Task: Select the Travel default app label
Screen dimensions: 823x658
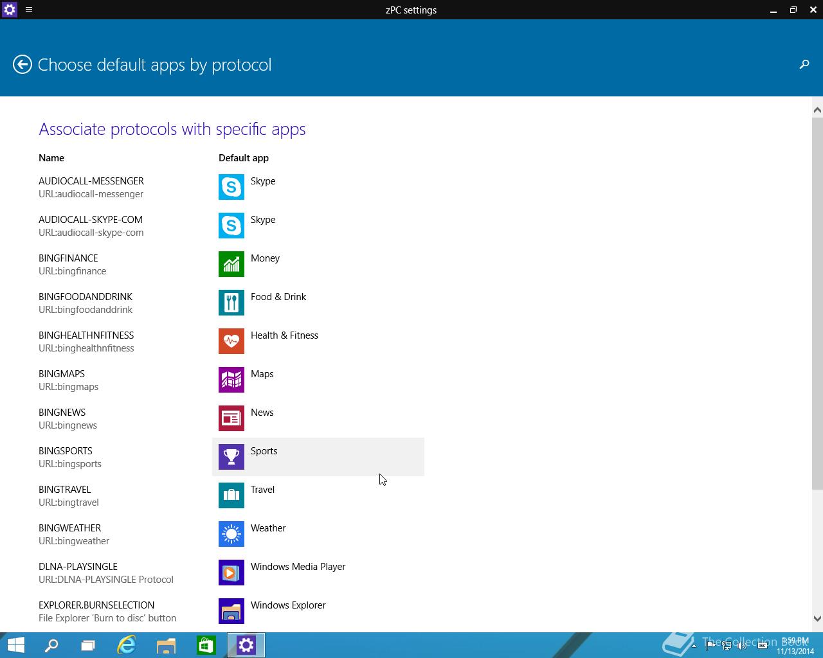Action: pos(262,490)
